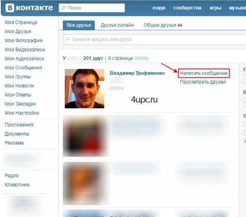
Task: Open the Общие друзья tab
Action: [x=163, y=25]
